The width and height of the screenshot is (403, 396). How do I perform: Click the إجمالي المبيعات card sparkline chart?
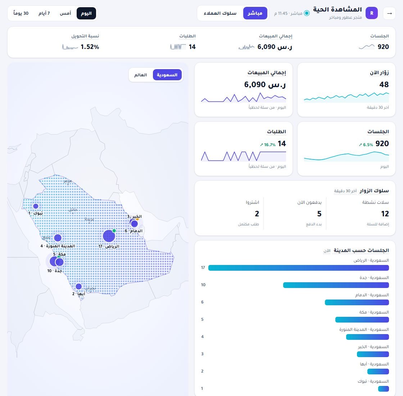click(x=243, y=98)
